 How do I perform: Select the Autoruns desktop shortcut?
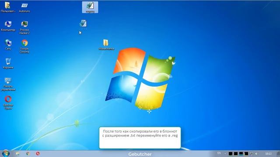pyautogui.click(x=24, y=7)
